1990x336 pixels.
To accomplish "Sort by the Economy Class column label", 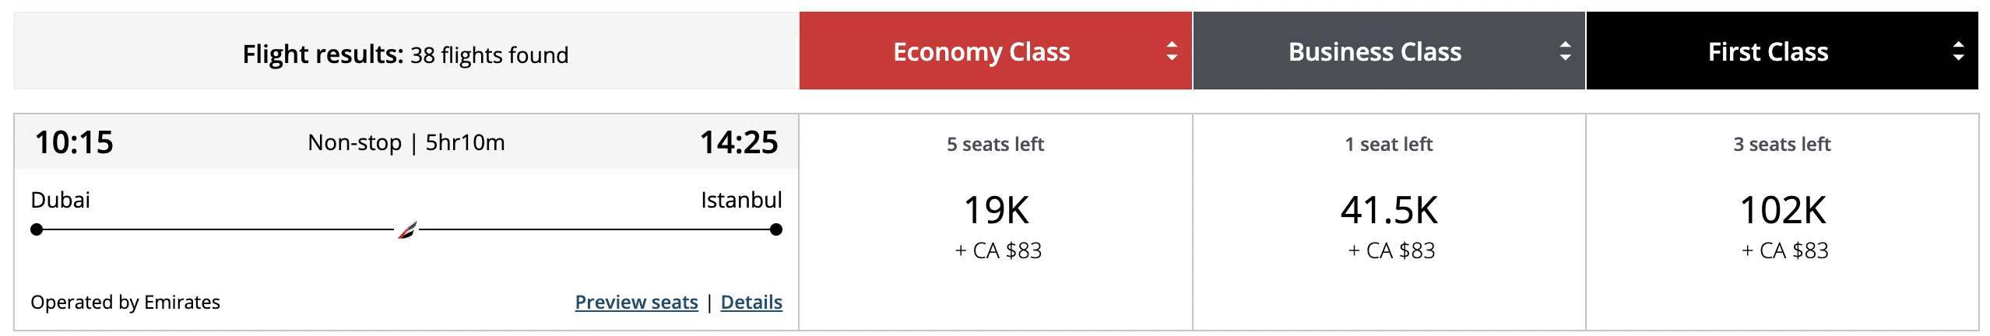I will pyautogui.click(x=981, y=51).
